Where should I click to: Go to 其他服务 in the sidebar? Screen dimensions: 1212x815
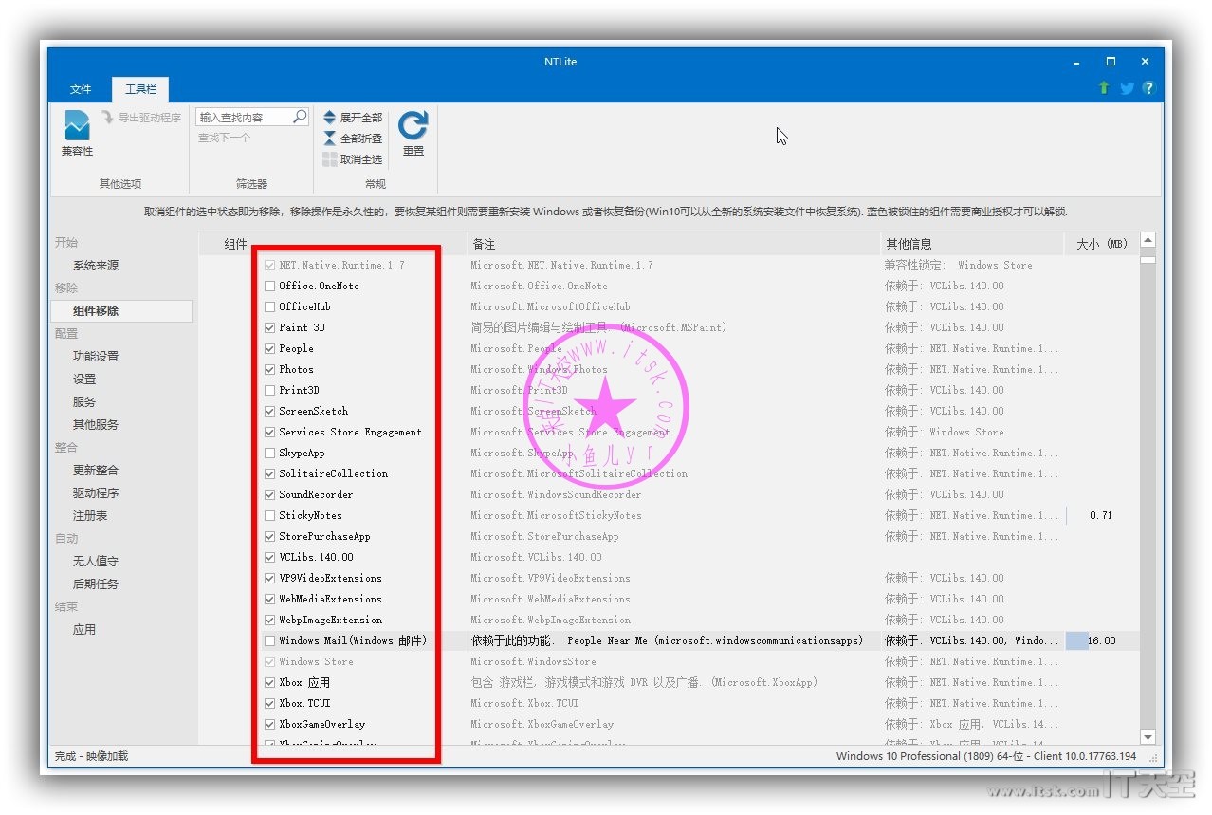[x=96, y=425]
